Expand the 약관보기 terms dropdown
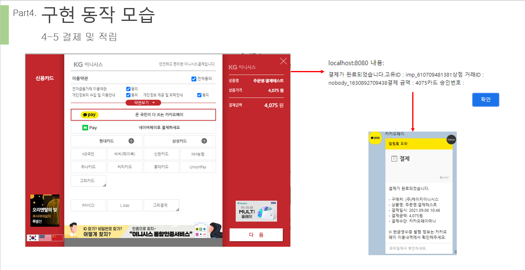 click(x=143, y=103)
